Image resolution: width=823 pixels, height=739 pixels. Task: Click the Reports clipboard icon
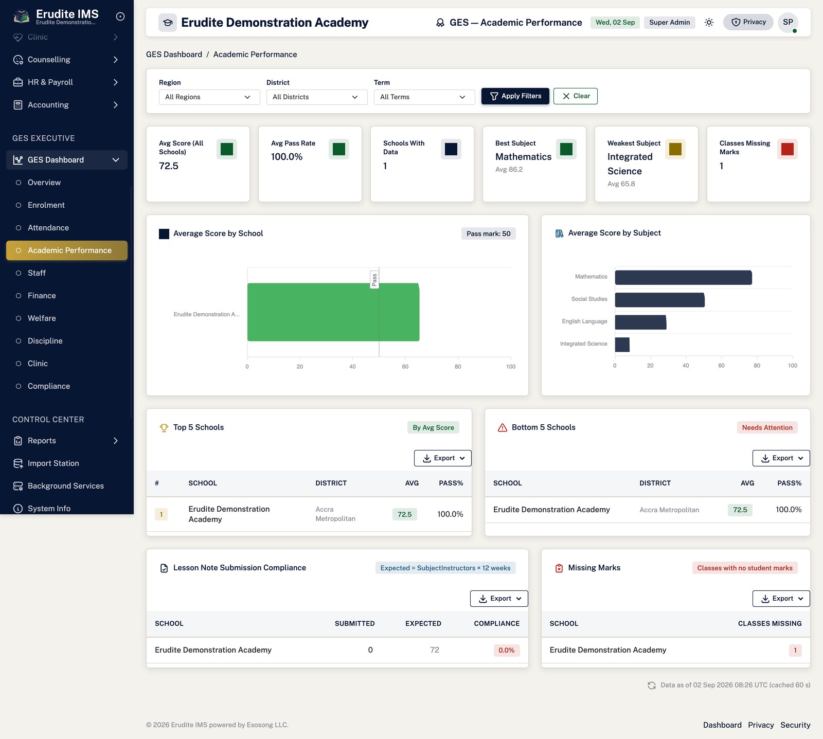tap(18, 441)
